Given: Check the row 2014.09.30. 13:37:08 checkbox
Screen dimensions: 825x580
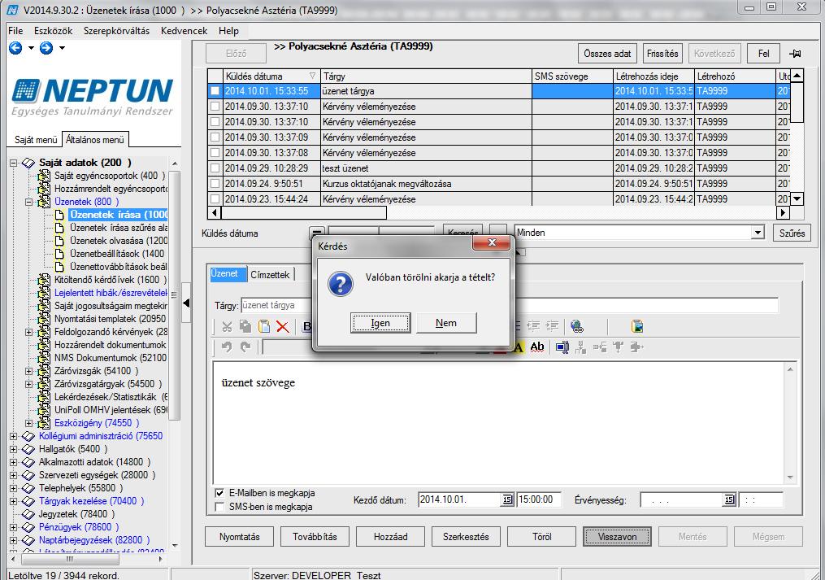Looking at the screenshot, I should point(215,153).
